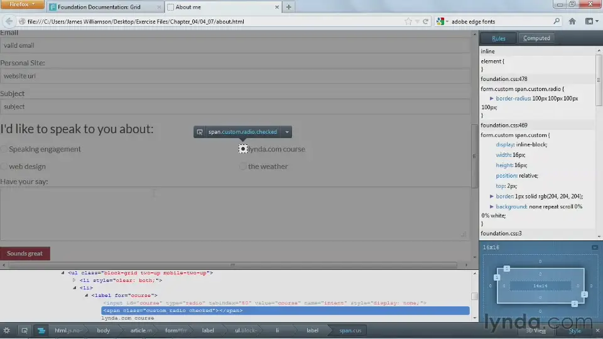Reload the page with the refresh icon

pyautogui.click(x=425, y=21)
